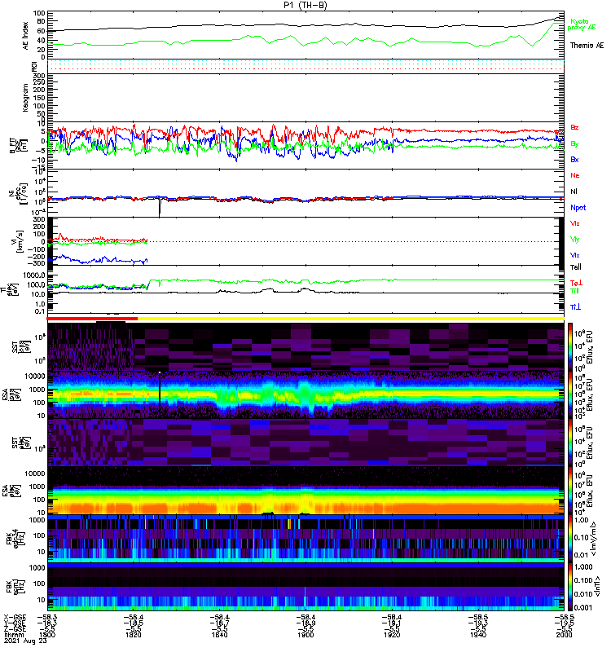
Task: Click the AE Index axis label
Action: (x=26, y=36)
